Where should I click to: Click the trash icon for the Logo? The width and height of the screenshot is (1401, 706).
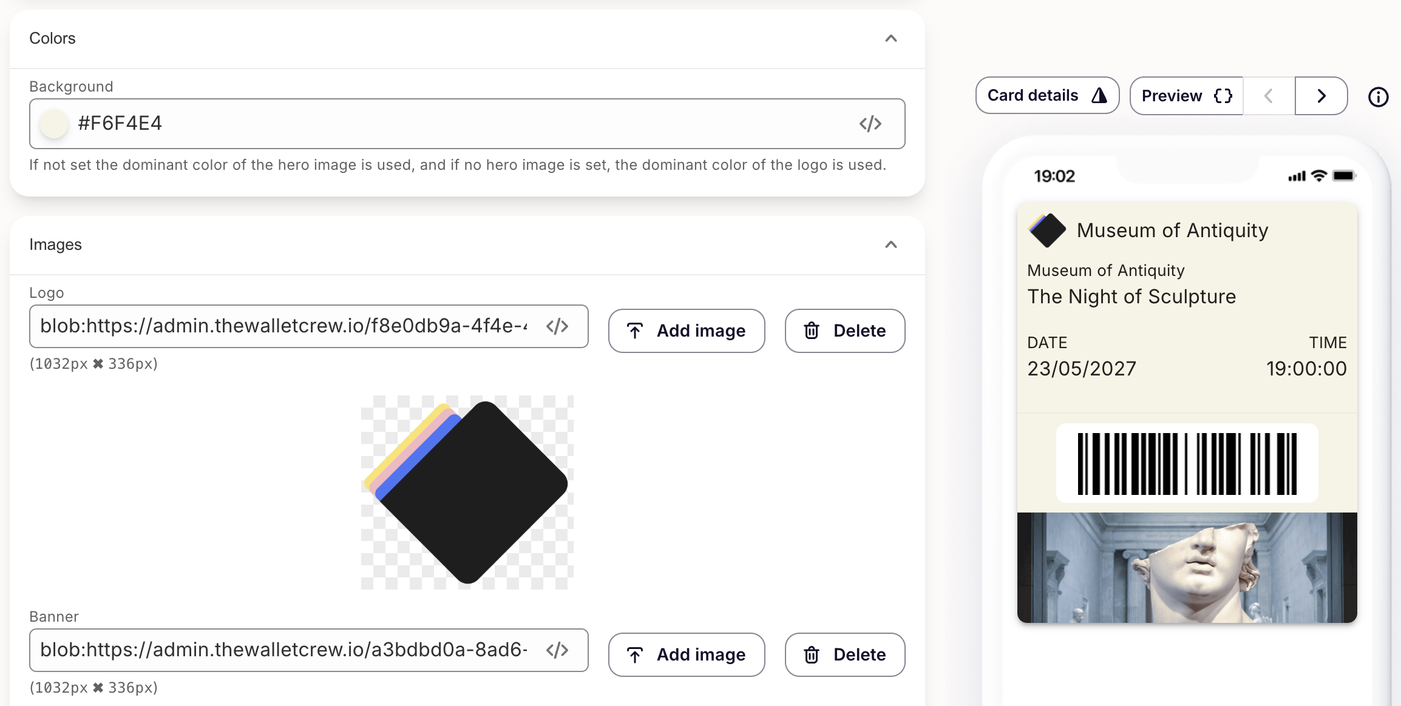pos(812,331)
